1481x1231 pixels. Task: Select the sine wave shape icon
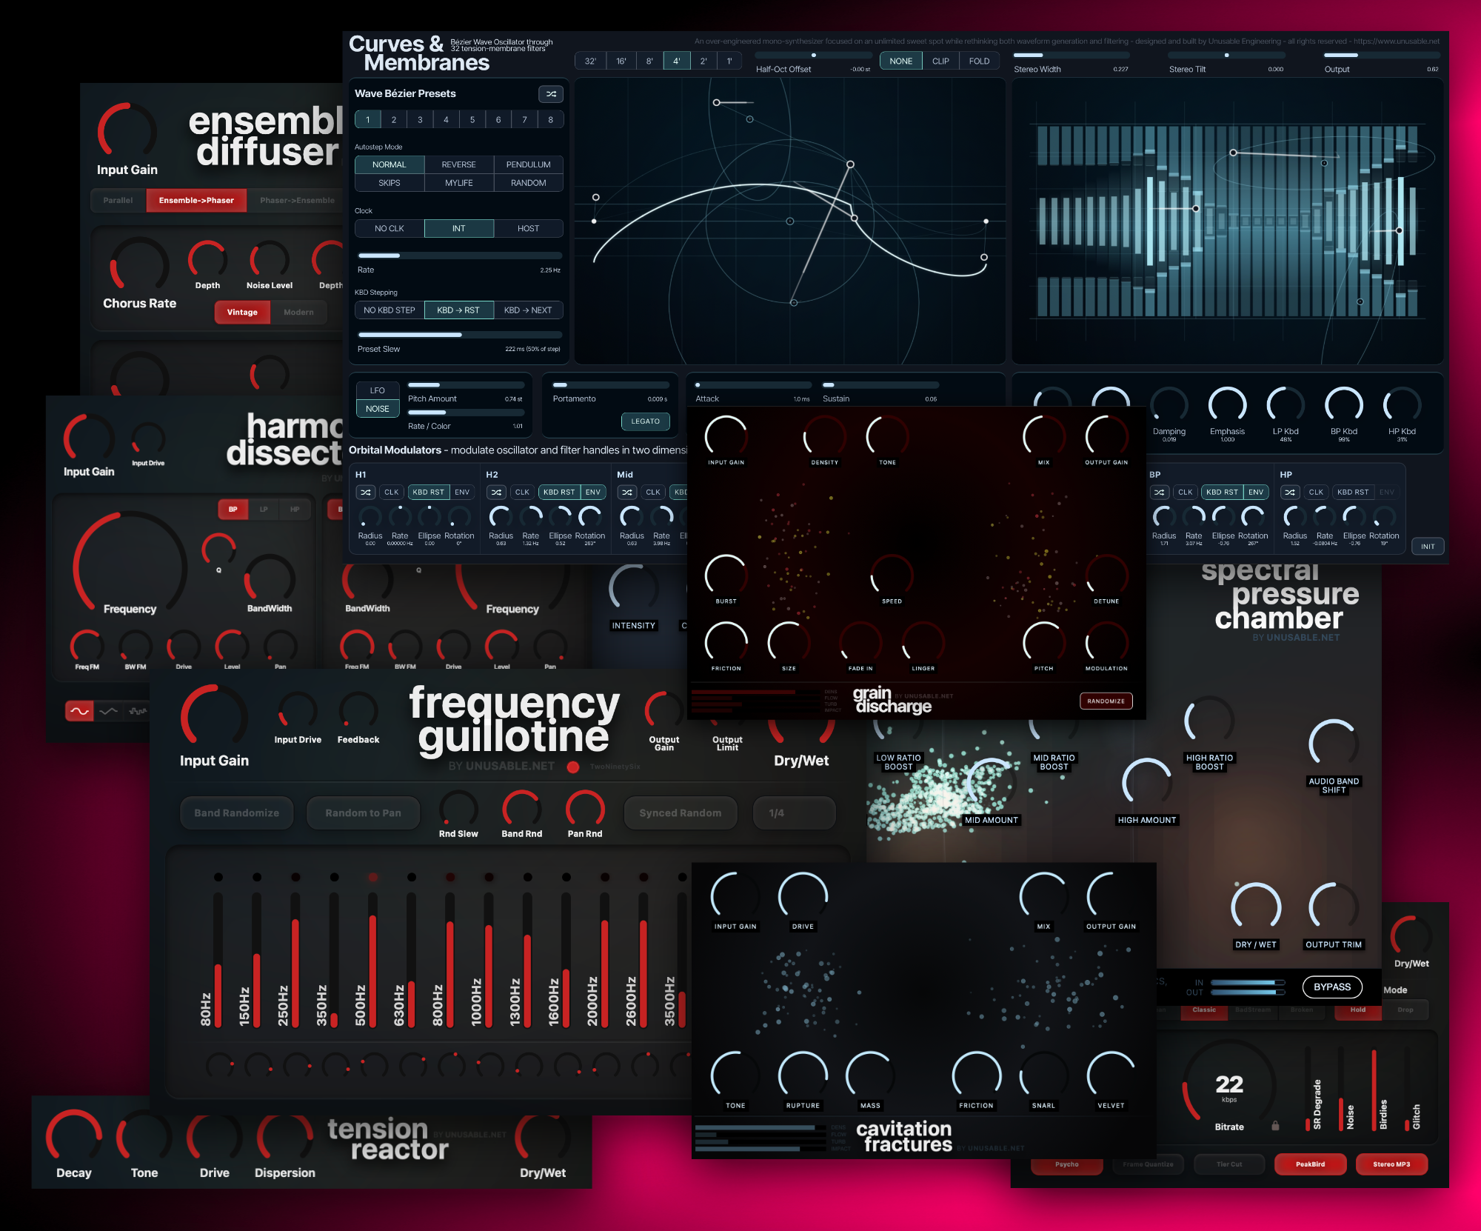[79, 711]
